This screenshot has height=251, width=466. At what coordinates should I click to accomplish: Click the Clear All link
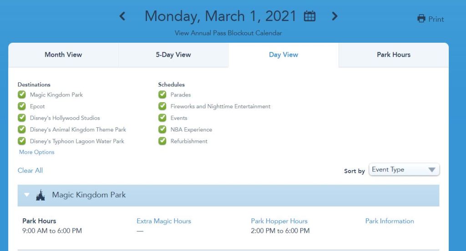coord(30,171)
